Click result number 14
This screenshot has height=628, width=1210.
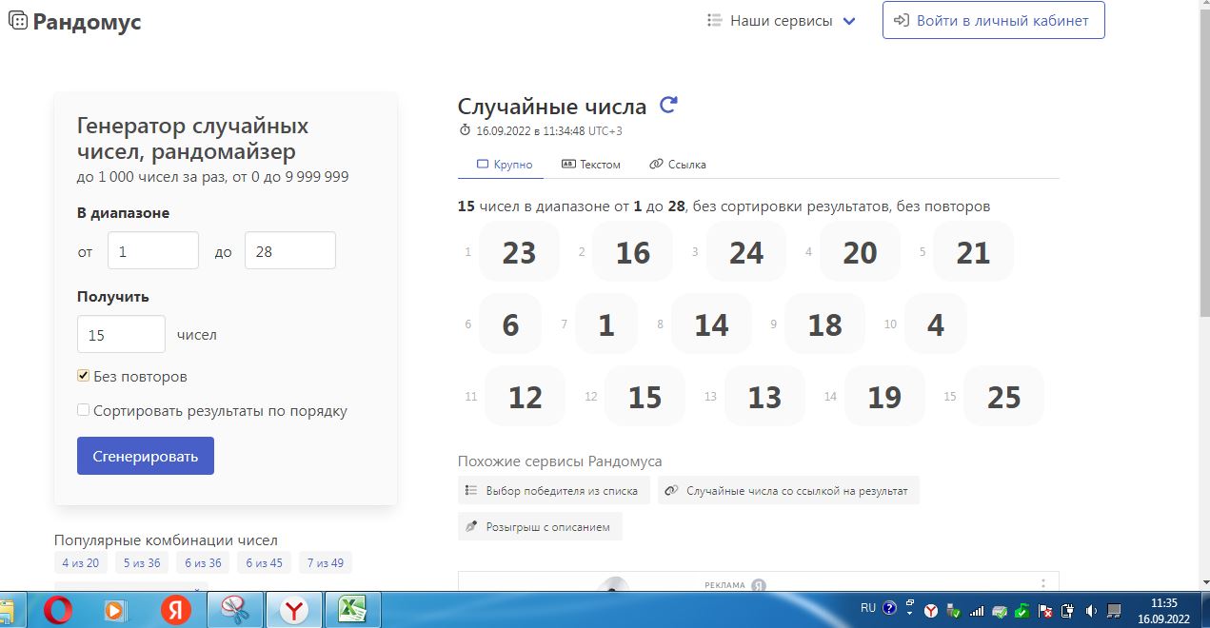tap(711, 324)
